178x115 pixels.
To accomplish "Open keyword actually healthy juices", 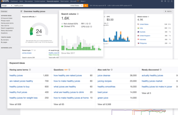I will [x=152, y=75].
